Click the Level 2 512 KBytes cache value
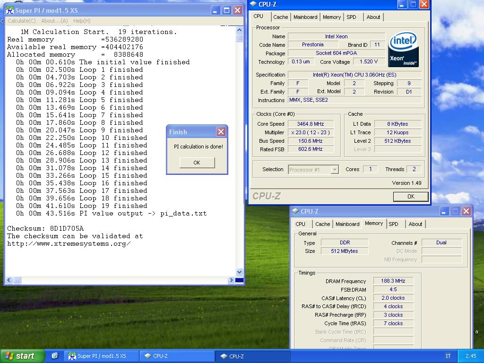This screenshot has height=363, width=484. 398,141
